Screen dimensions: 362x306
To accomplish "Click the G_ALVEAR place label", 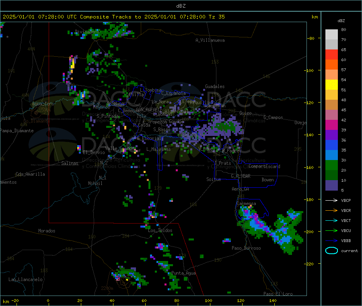I will point(241,176).
